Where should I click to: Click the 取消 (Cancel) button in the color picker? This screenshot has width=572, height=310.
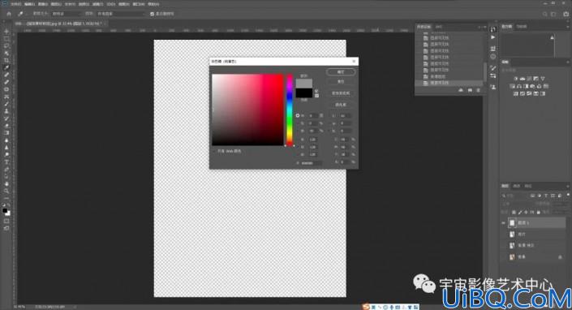(341, 82)
